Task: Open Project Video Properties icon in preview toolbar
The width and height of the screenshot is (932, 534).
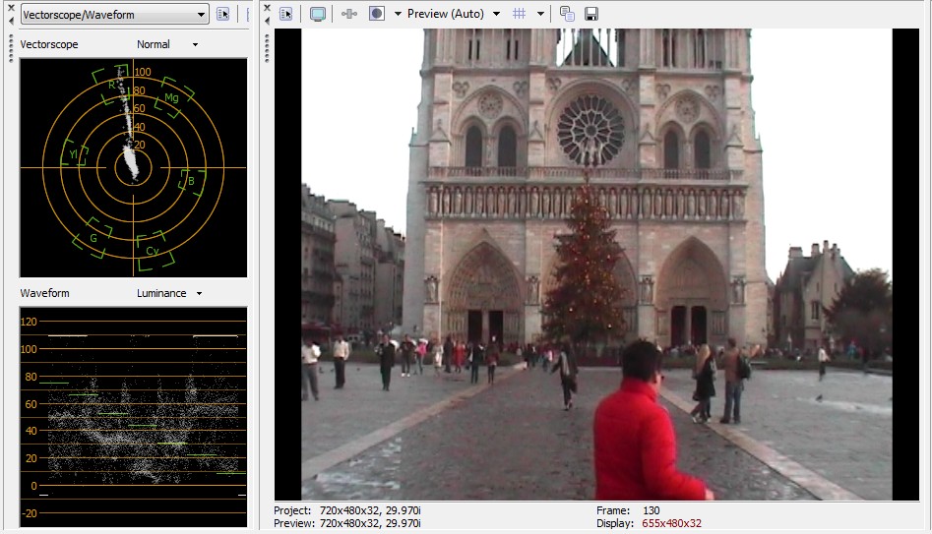Action: click(286, 14)
